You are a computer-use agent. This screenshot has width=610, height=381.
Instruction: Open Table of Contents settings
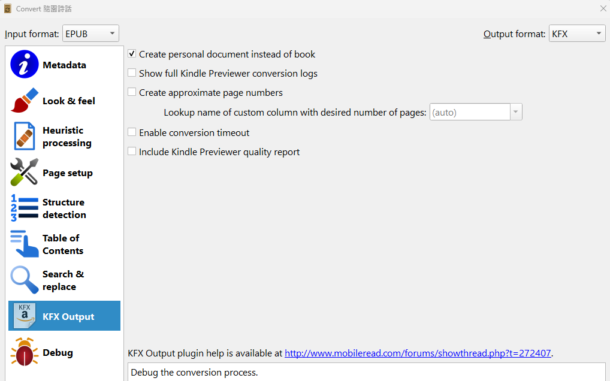pyautogui.click(x=64, y=244)
